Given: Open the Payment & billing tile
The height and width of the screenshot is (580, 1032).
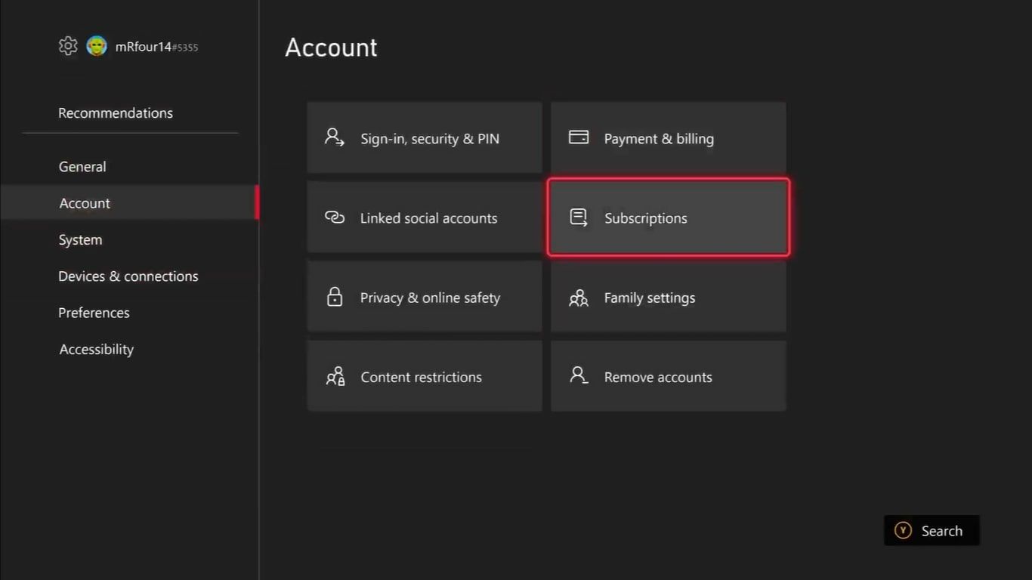Looking at the screenshot, I should pyautogui.click(x=668, y=138).
